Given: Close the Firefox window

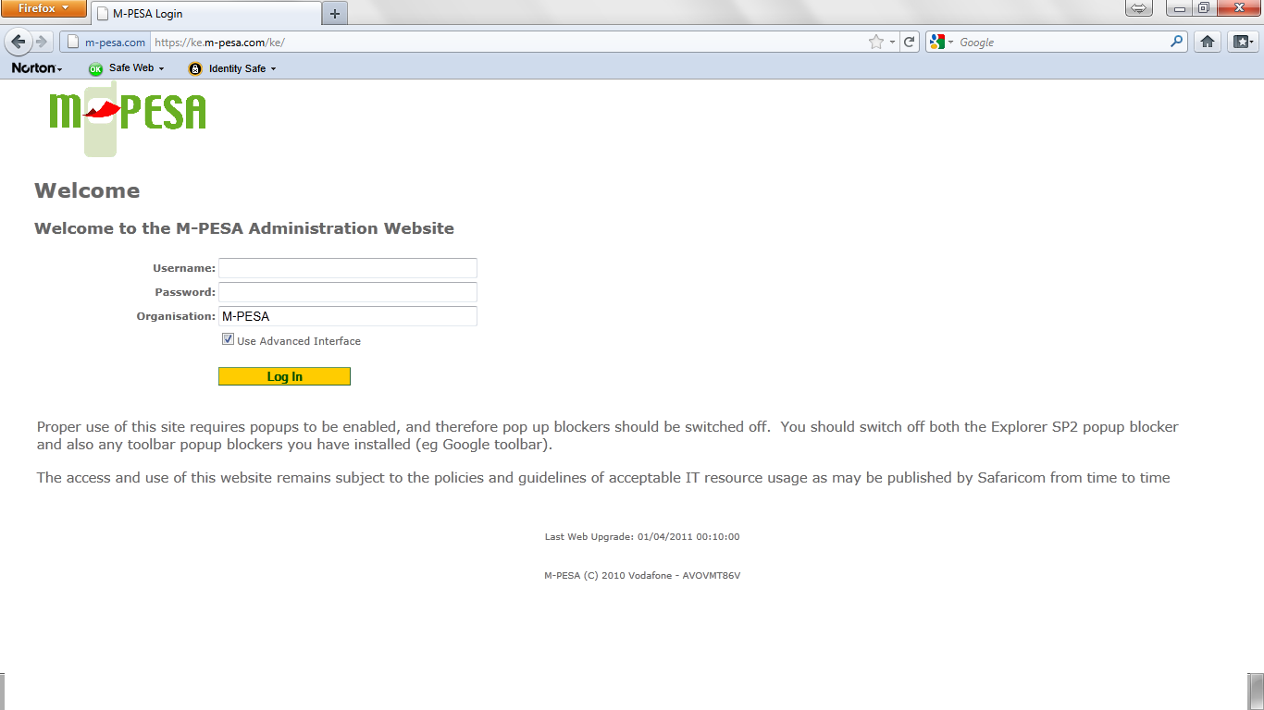Looking at the screenshot, I should pyautogui.click(x=1237, y=8).
